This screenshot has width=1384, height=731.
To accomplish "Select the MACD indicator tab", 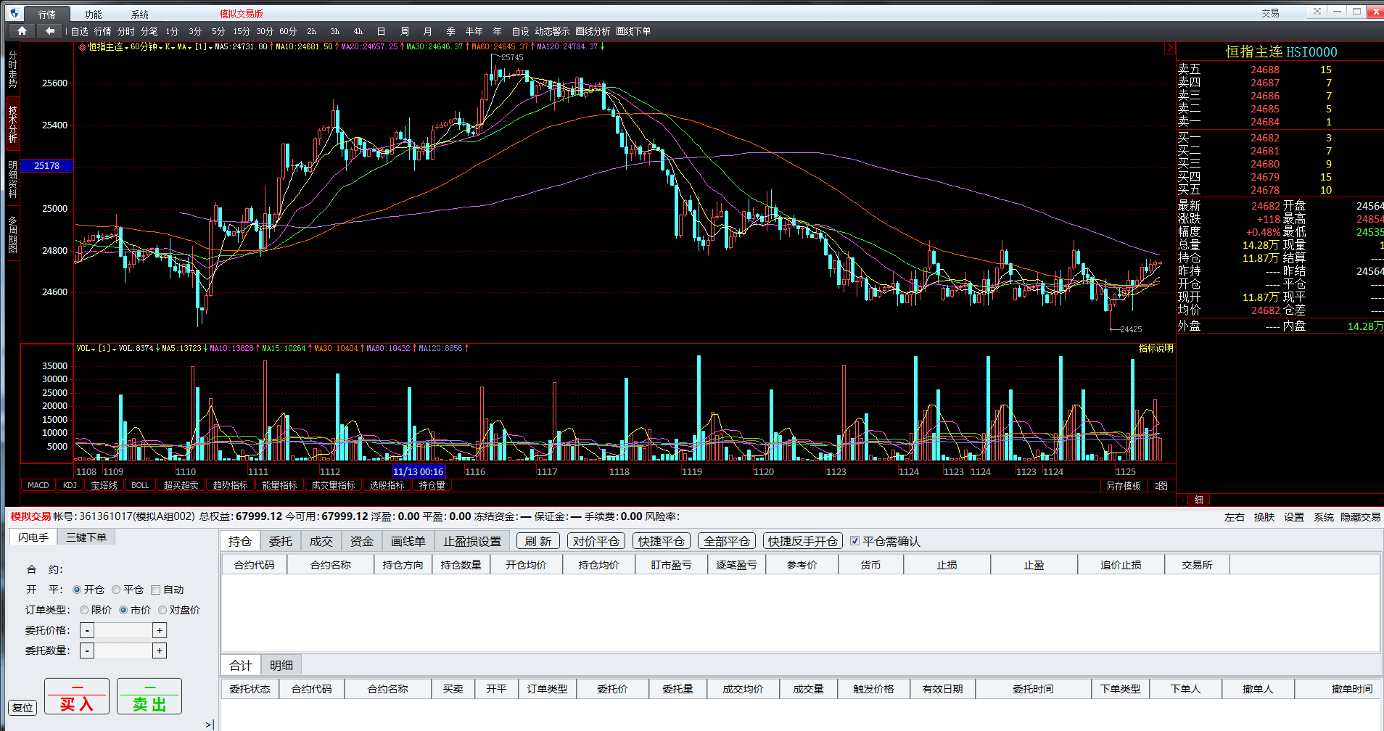I will click(38, 485).
